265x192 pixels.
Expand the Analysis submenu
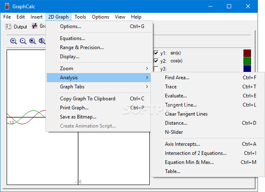pyautogui.click(x=98, y=78)
